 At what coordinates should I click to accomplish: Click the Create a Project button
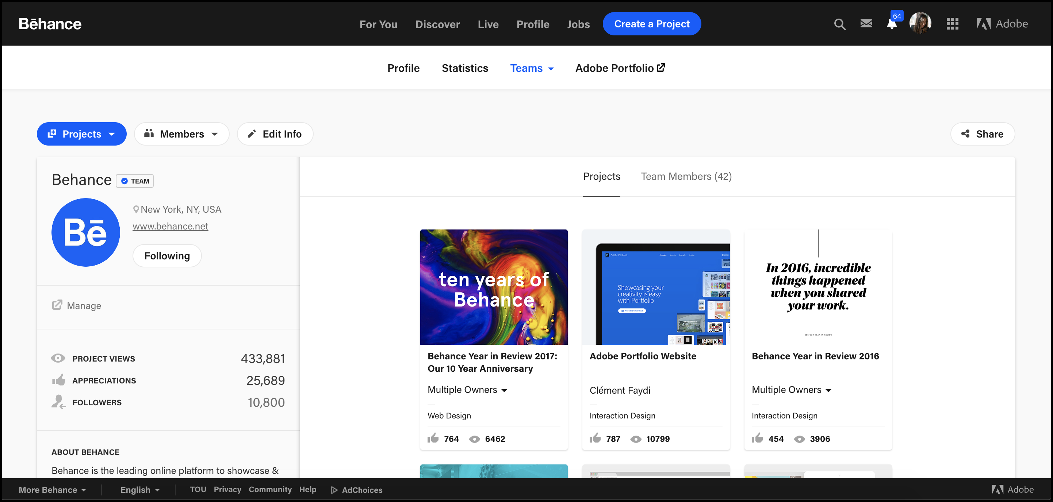(652, 23)
